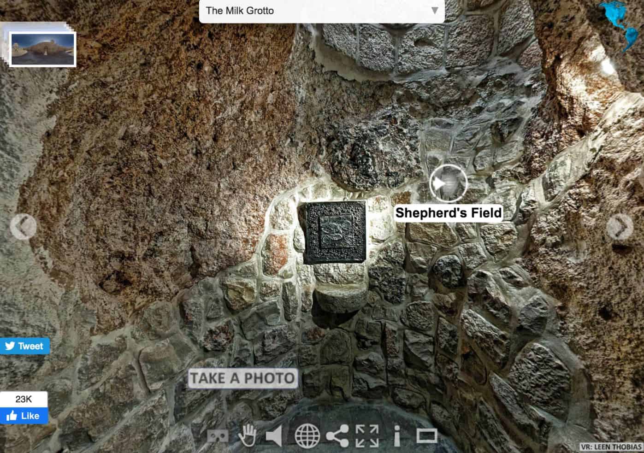Go to the previous panorama with left arrow
This screenshot has width=644, height=453.
(x=23, y=226)
